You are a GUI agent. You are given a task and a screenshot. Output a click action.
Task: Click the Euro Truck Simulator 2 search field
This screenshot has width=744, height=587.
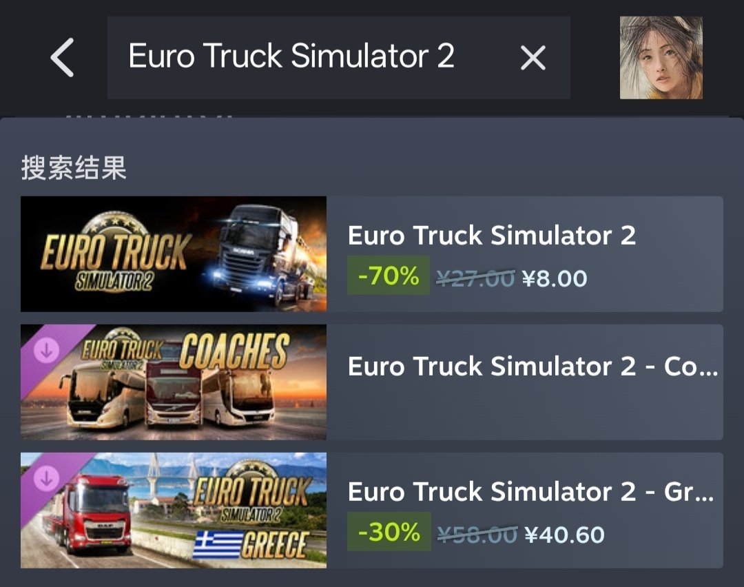pos(339,57)
